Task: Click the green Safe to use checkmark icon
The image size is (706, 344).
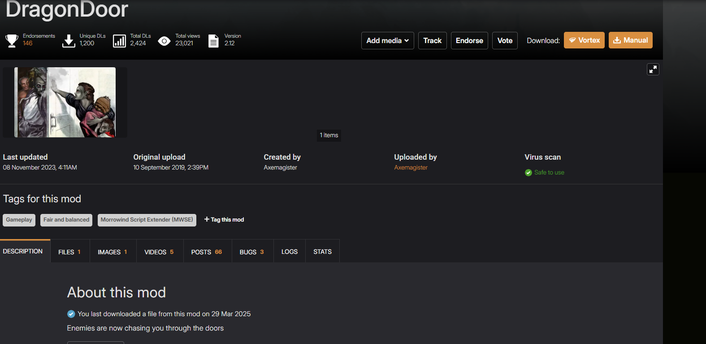Action: point(528,173)
